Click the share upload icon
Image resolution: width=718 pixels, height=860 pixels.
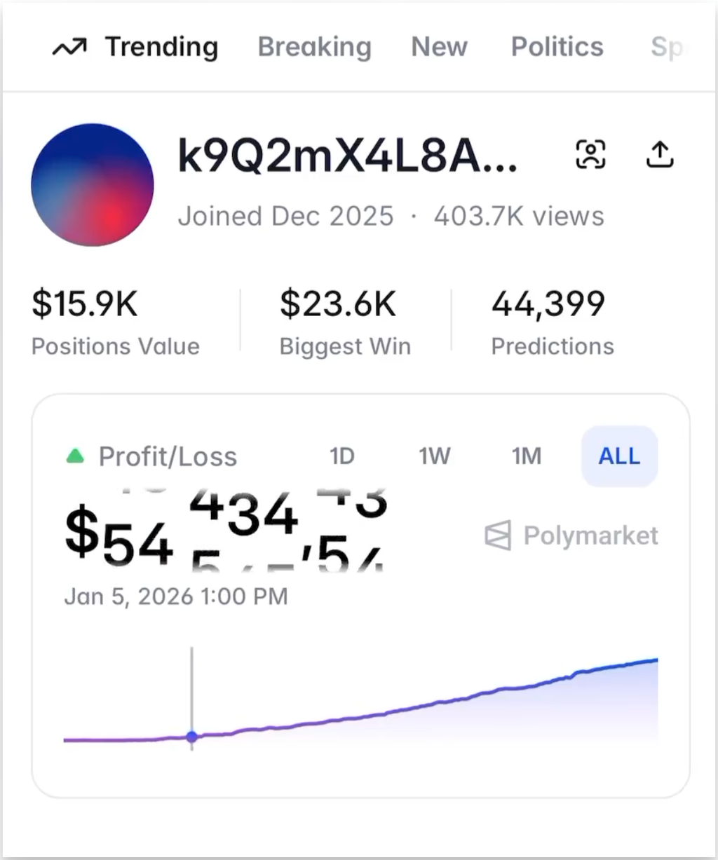click(659, 154)
